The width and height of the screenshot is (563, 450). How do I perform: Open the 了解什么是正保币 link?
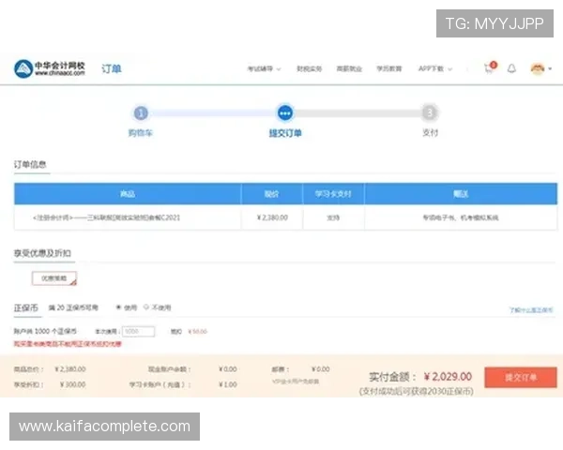point(531,309)
